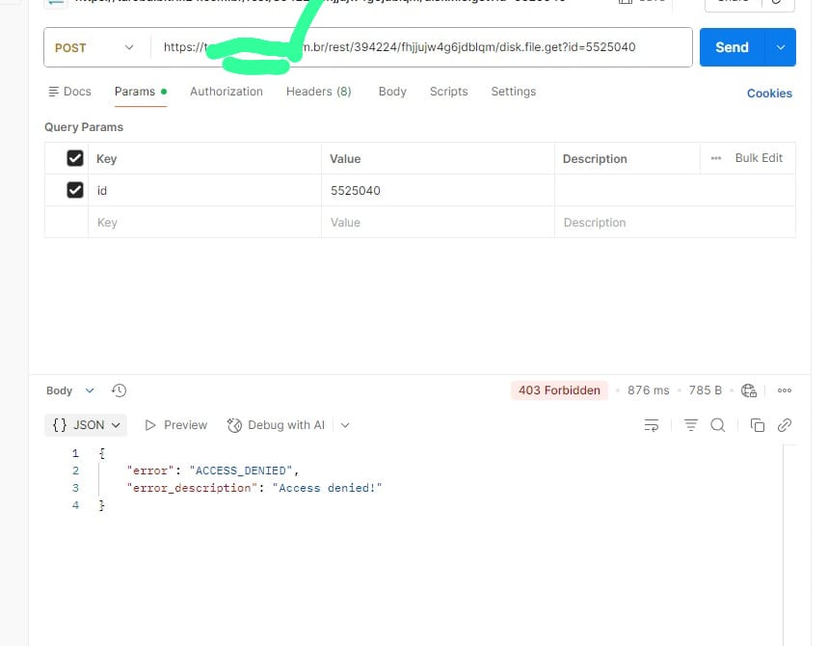Toggle the select-all params header checkbox

[75, 158]
